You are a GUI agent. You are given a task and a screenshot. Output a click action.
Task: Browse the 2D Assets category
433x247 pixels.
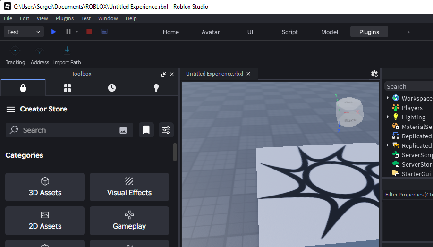[45, 221]
